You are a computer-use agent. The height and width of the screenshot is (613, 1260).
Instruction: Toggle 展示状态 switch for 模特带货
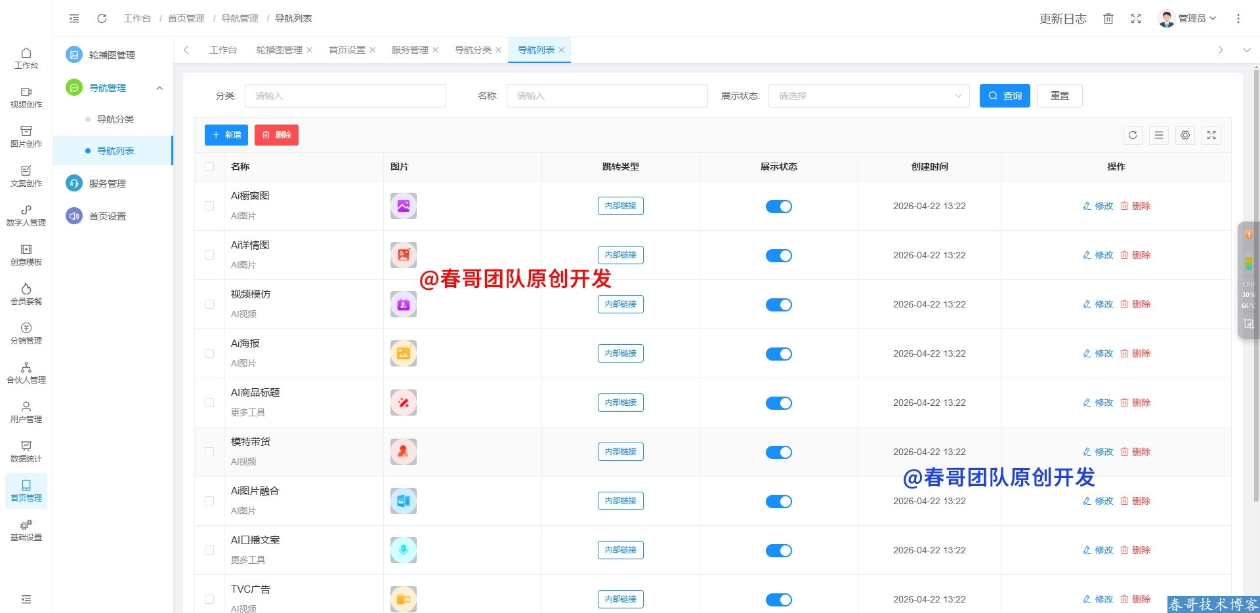pyautogui.click(x=779, y=452)
